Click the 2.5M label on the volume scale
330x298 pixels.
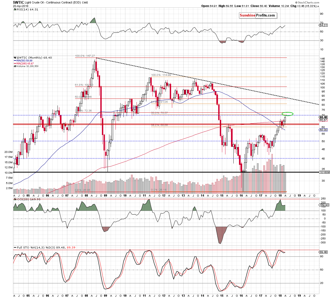click(9, 188)
